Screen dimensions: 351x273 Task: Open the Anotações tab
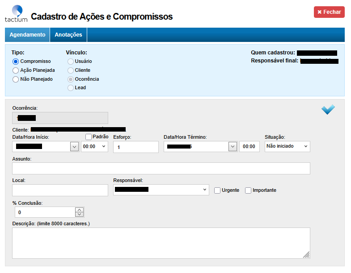[x=68, y=35]
